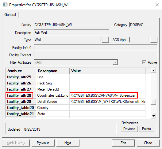This screenshot has height=149, width=162.
Task: Click the Facility name field
Action: [71, 25]
